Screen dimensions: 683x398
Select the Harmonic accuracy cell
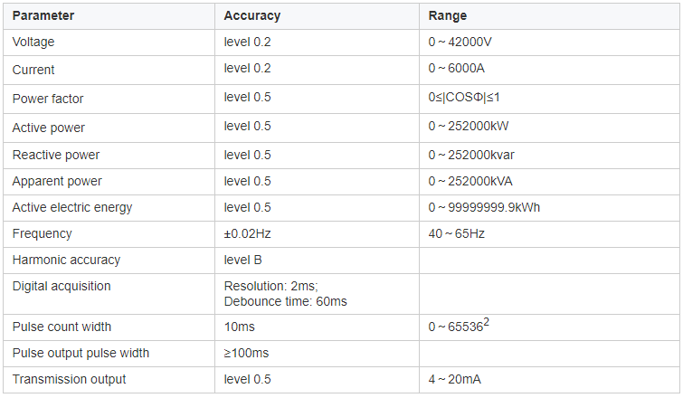(x=66, y=260)
